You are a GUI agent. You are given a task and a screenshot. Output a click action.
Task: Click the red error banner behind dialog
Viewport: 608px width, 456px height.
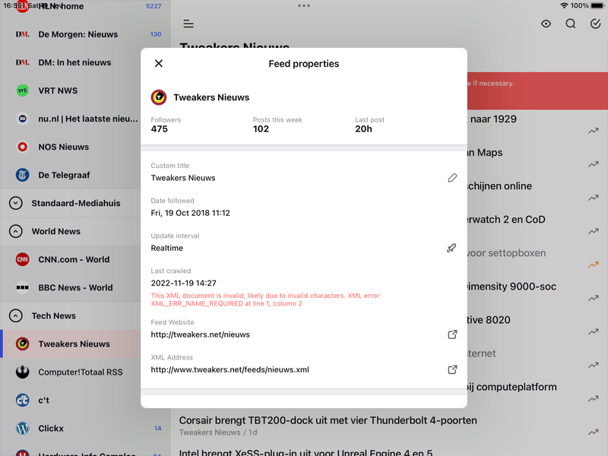537,90
